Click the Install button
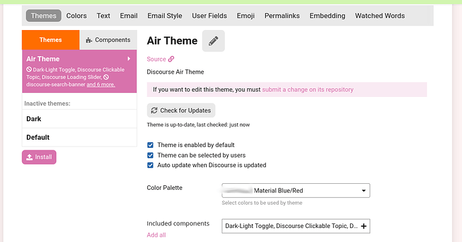 39,157
